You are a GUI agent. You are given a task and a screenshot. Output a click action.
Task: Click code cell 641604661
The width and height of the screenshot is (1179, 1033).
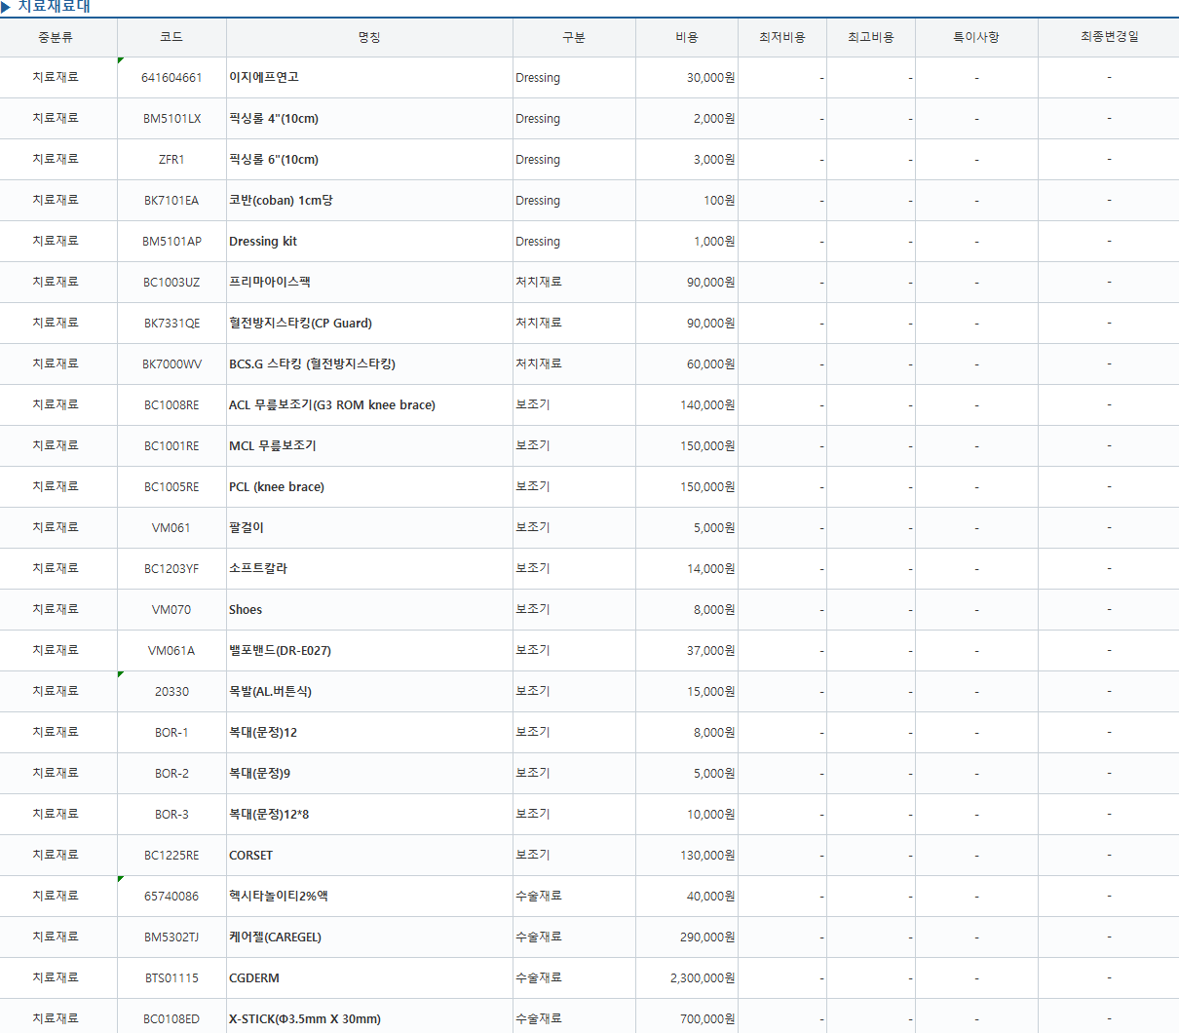pyautogui.click(x=171, y=78)
